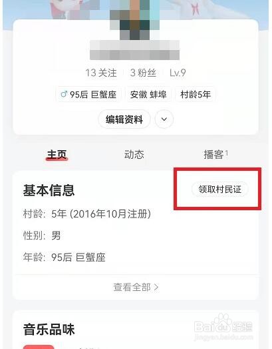272x349 pixels.
Task: Click the male gender symbol icon
Action: [x=64, y=94]
